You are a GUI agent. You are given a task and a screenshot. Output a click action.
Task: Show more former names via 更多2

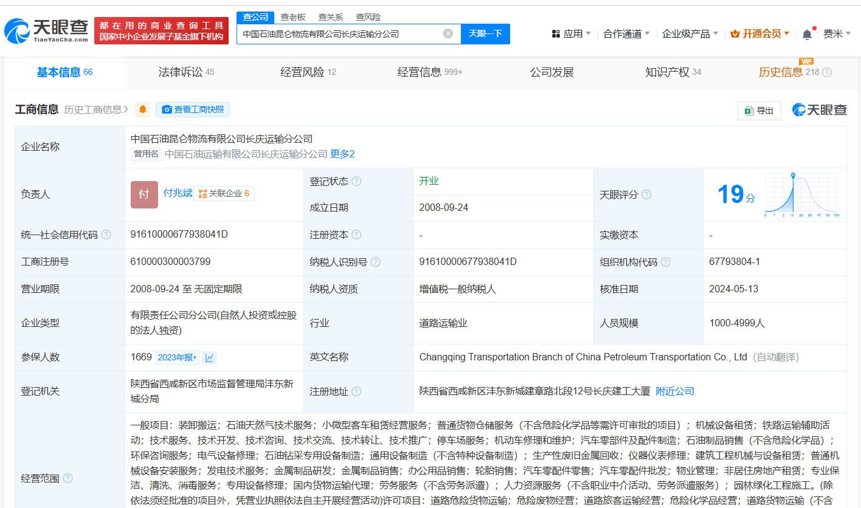coord(342,154)
